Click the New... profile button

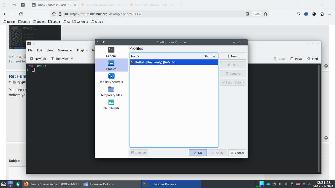pos(233,56)
